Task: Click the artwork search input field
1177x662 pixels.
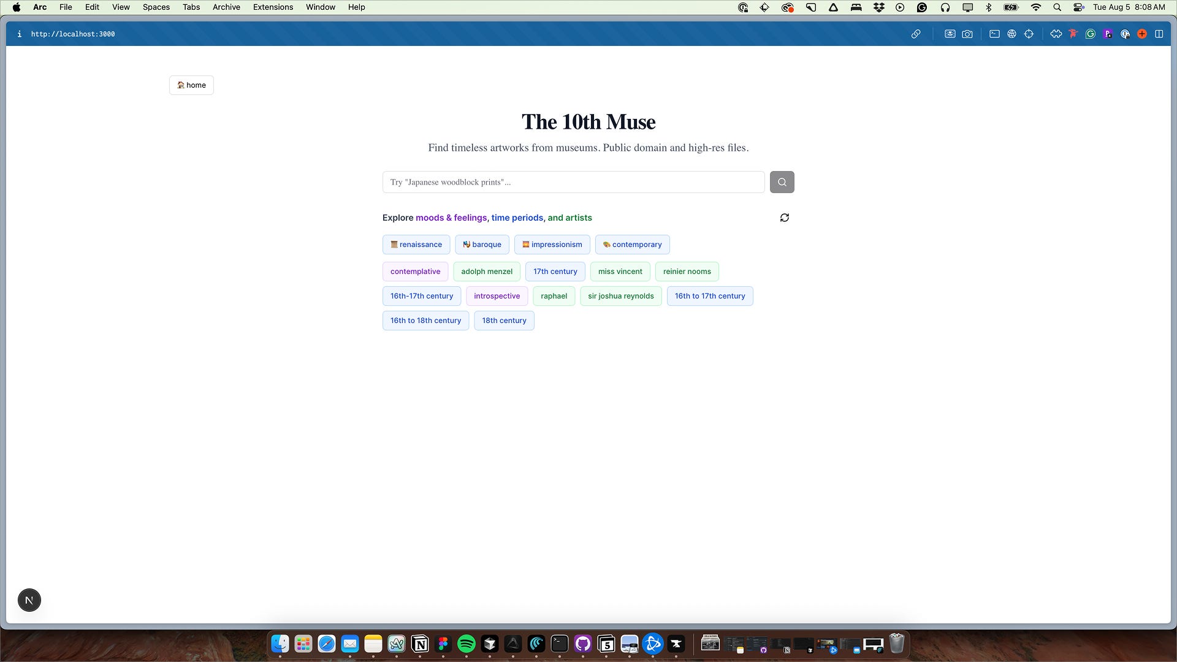Action: (x=573, y=182)
